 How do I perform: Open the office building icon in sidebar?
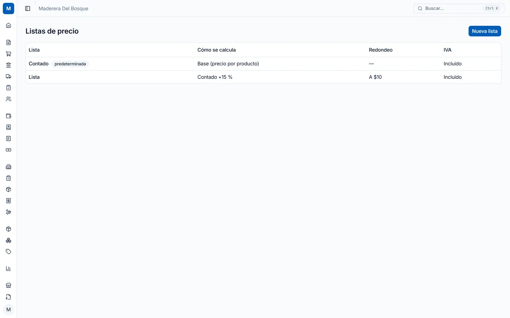point(9,167)
